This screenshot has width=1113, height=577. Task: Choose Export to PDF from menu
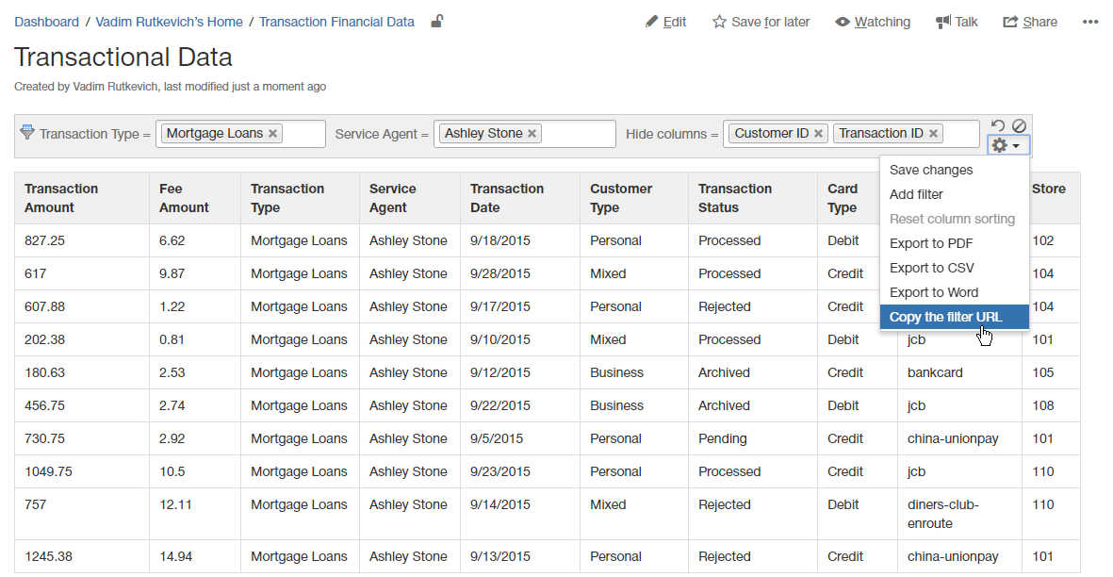931,243
